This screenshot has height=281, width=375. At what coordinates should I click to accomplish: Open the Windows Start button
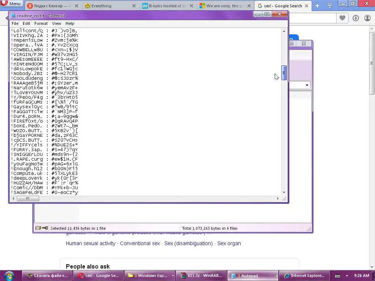(x=9, y=276)
